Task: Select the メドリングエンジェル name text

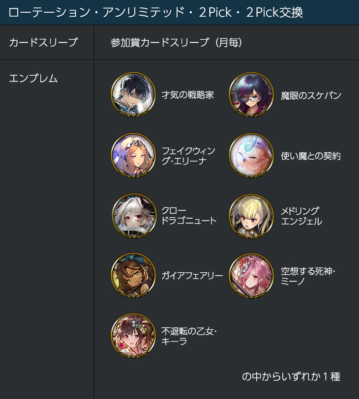Action: 301,216
